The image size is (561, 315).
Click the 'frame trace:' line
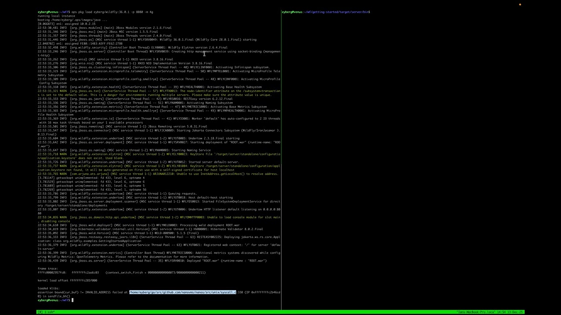coord(48,268)
